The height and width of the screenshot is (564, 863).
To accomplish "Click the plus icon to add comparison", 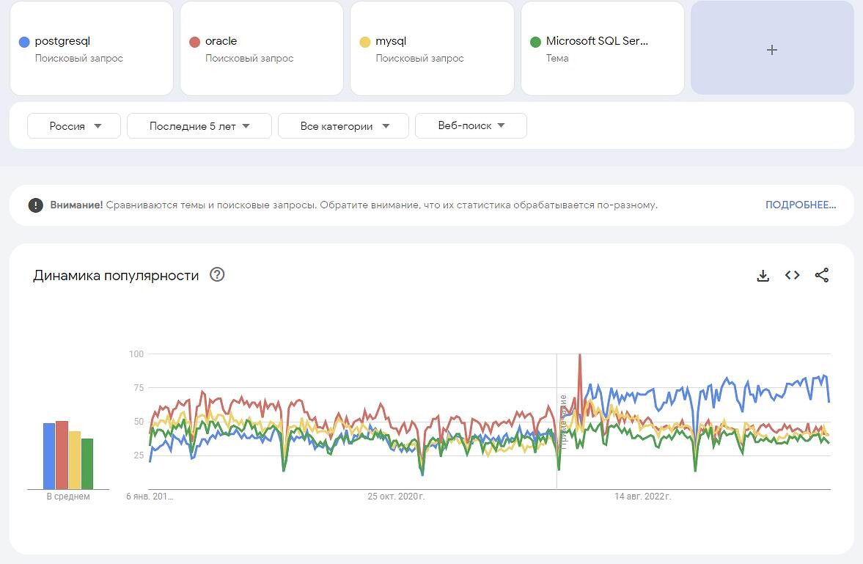I will point(771,50).
